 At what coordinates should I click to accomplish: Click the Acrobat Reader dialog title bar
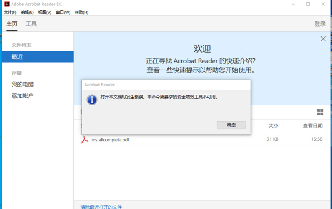(166, 85)
